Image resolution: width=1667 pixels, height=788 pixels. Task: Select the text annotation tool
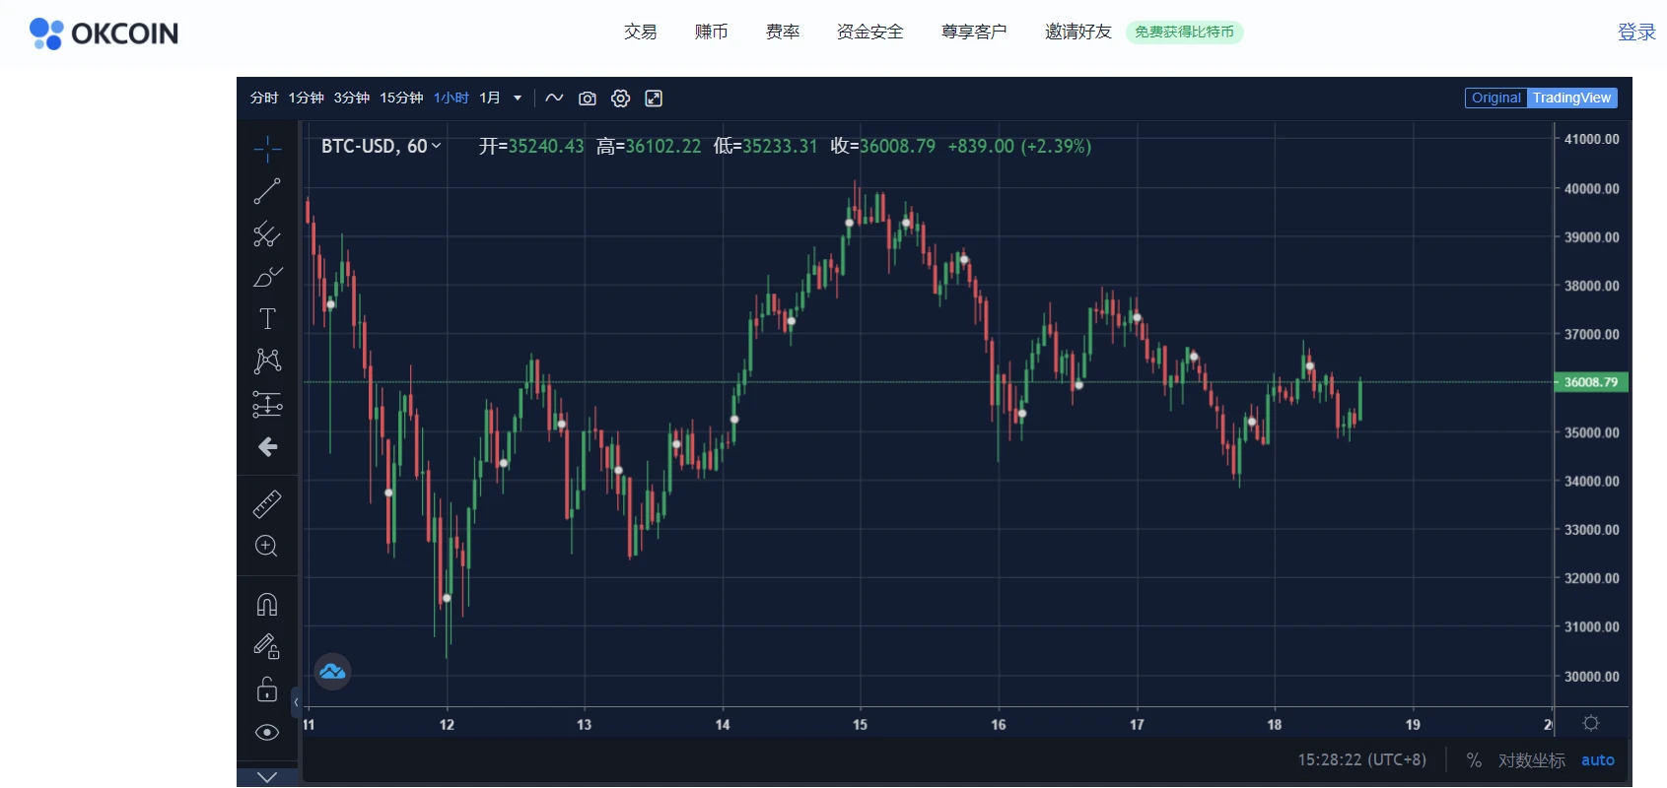pos(267,319)
